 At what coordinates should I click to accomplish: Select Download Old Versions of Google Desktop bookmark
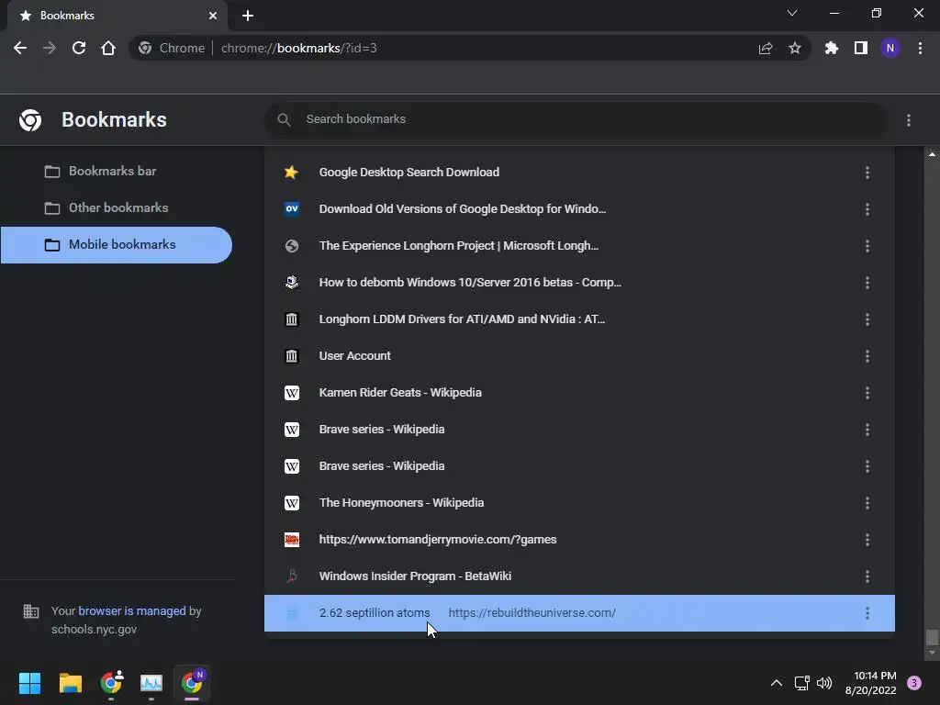tap(579, 208)
